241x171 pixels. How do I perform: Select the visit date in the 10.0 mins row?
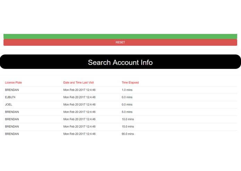pos(79,119)
